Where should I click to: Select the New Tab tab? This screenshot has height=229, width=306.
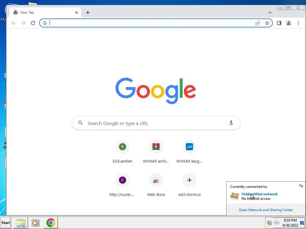(x=45, y=13)
